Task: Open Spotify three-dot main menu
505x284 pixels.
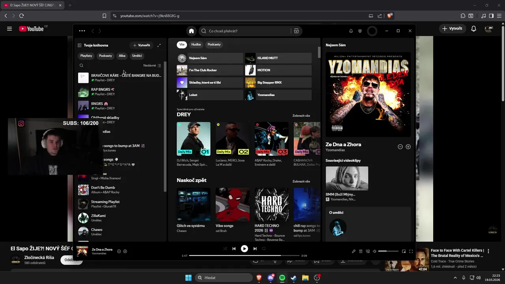Action: click(x=82, y=31)
